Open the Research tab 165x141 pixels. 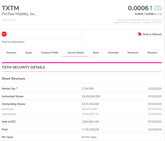152,53
